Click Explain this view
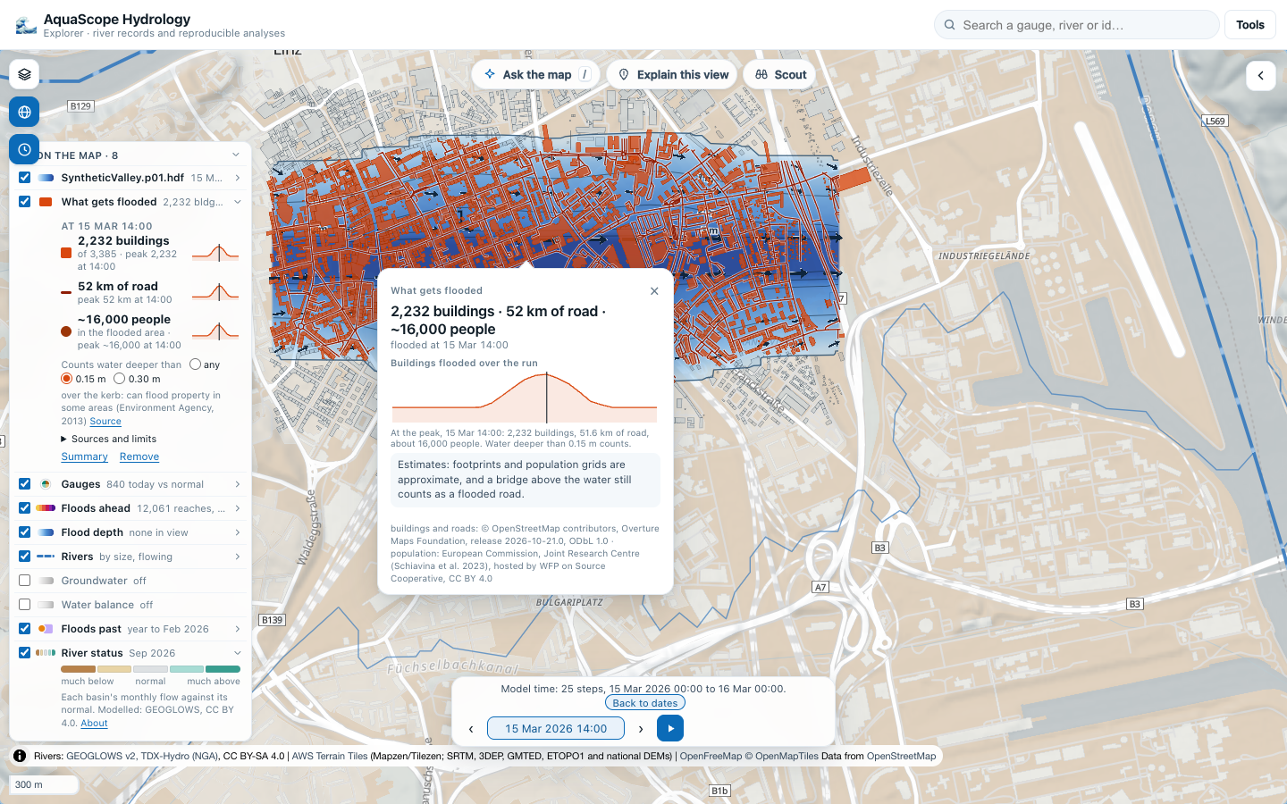This screenshot has height=804, width=1287. point(672,74)
